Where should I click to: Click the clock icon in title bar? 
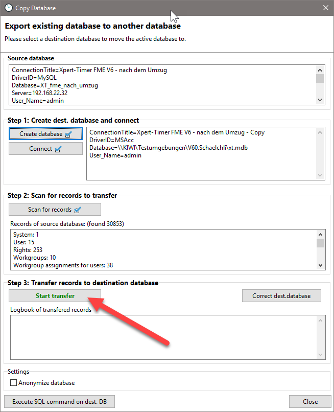pyautogui.click(x=9, y=8)
